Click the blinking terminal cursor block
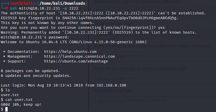Viewport: 216px width, 112px height. point(6,109)
